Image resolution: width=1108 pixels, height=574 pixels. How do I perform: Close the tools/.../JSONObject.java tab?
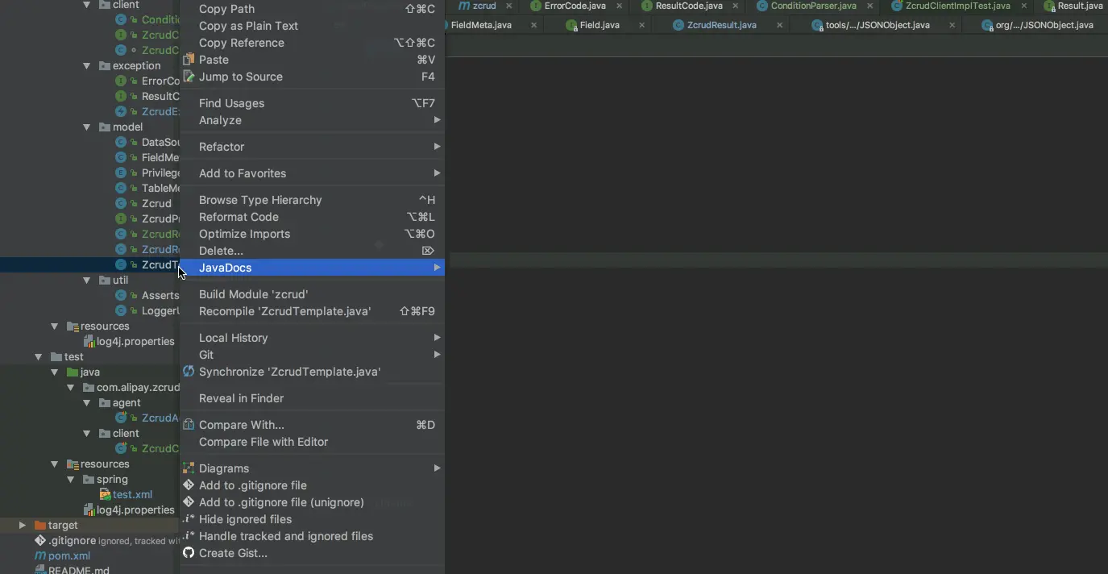pos(952,25)
